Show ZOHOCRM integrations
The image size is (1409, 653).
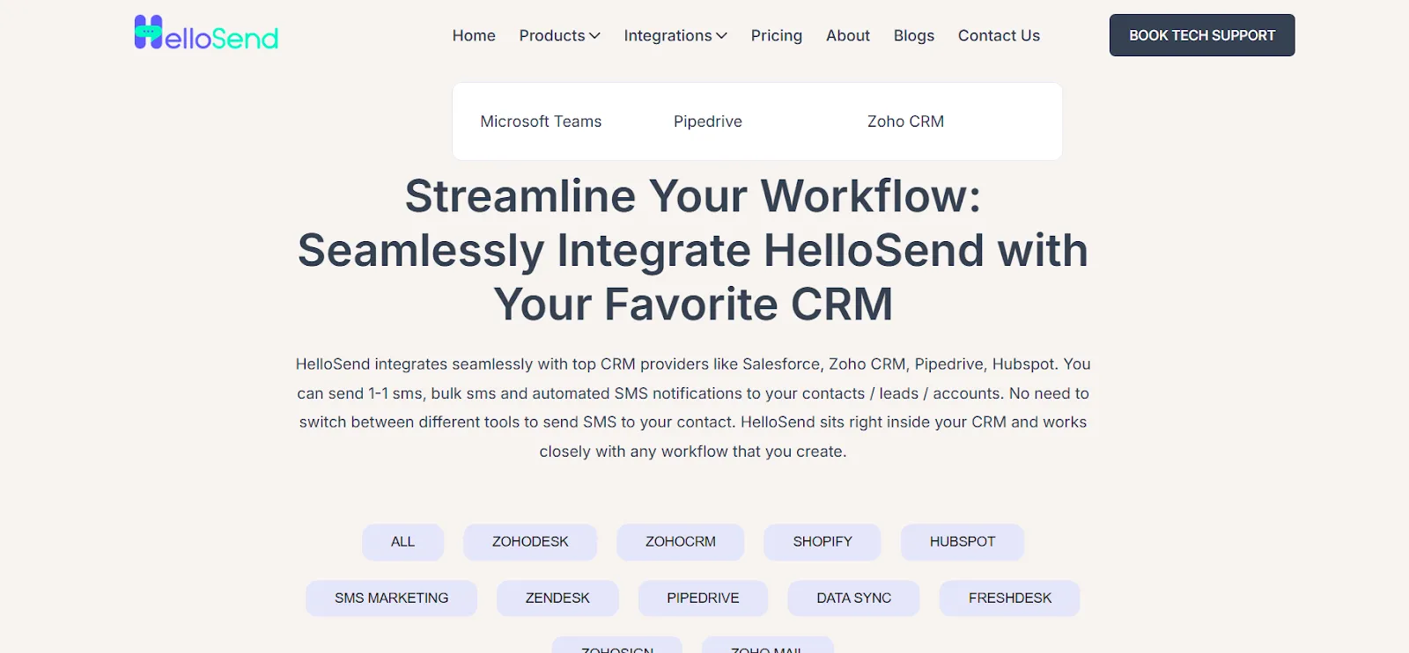680,542
